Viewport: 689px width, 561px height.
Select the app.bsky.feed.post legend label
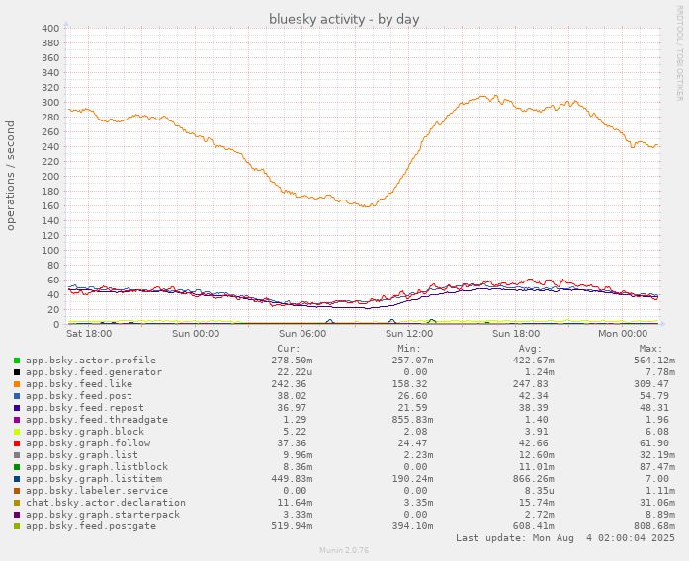(x=79, y=396)
